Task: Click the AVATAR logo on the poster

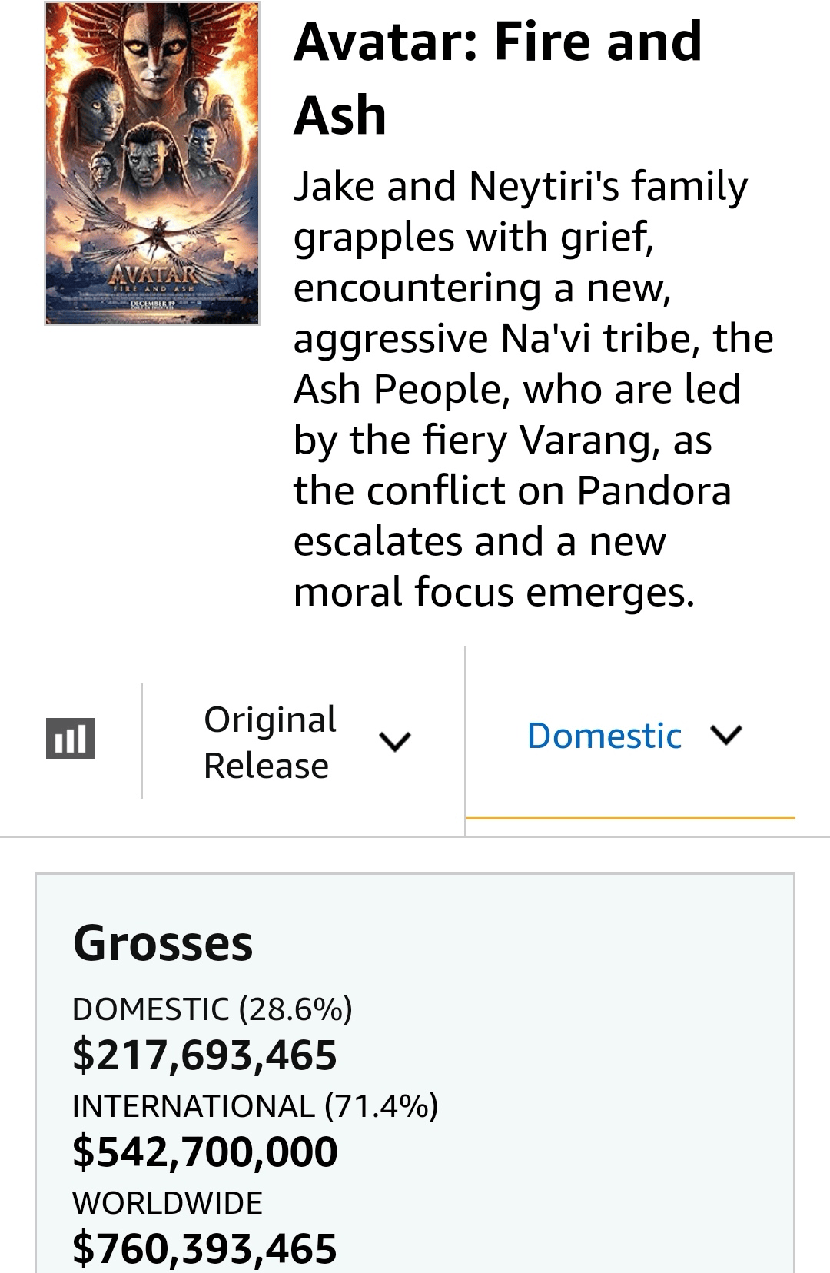Action: pos(152,274)
